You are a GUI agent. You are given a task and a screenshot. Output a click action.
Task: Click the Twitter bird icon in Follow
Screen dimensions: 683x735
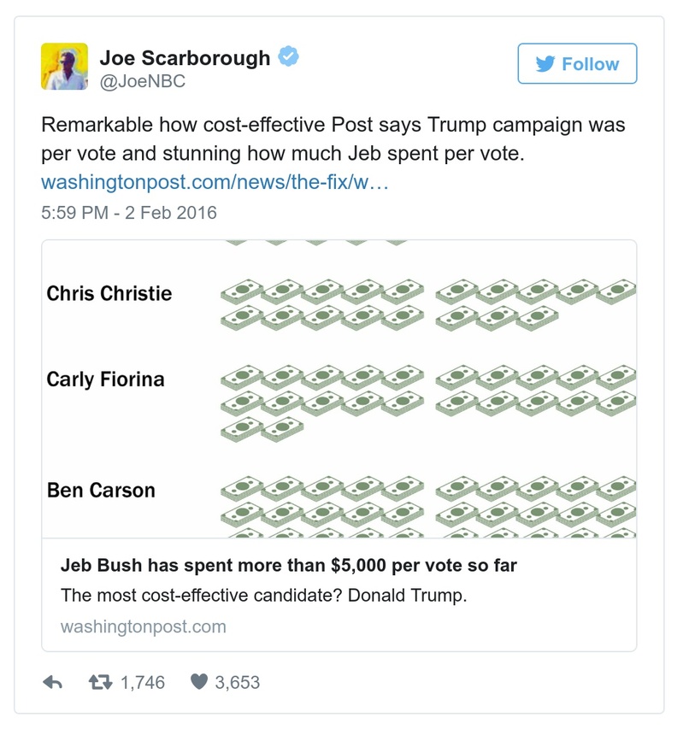545,64
